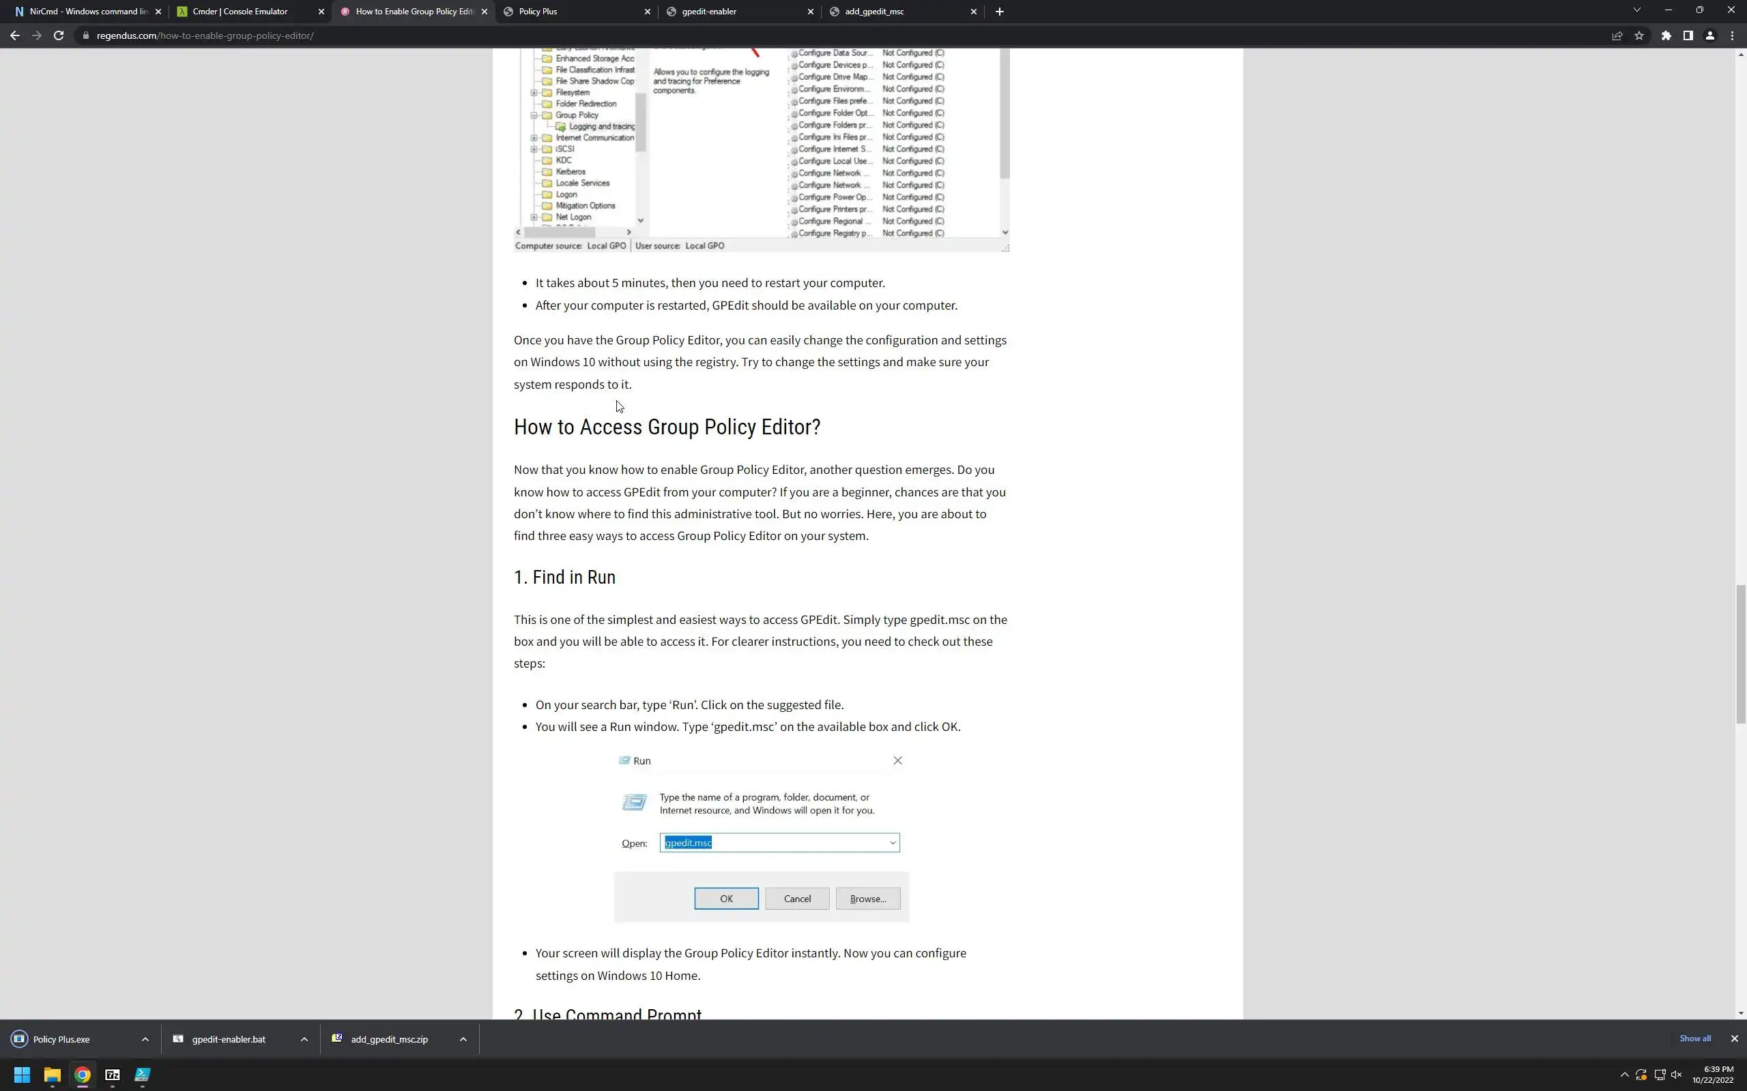The height and width of the screenshot is (1091, 1747).
Task: Open a new browser tab
Action: (x=999, y=12)
